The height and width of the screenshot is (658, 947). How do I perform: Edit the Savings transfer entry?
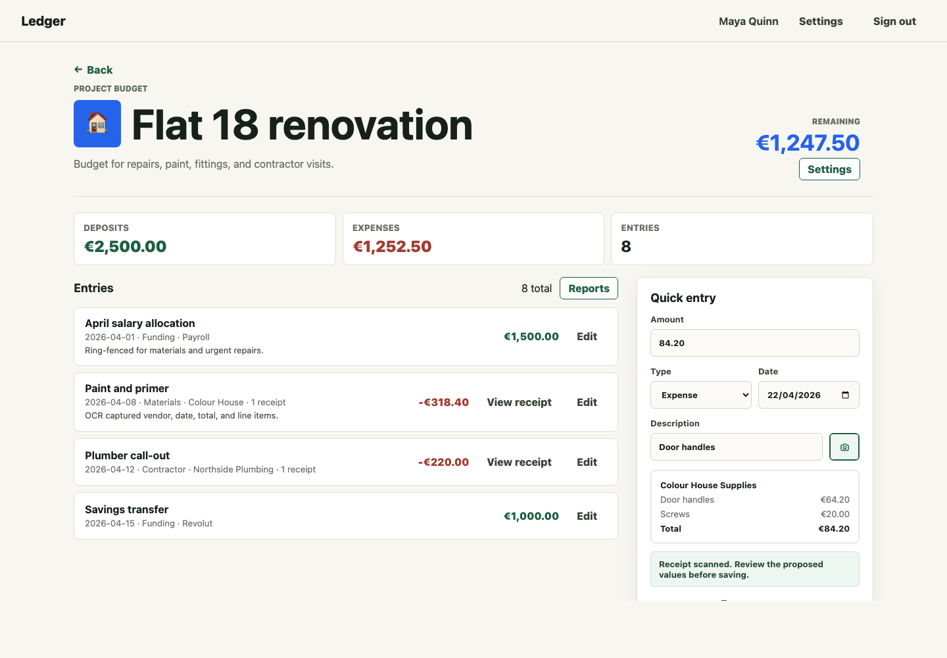[x=587, y=516]
